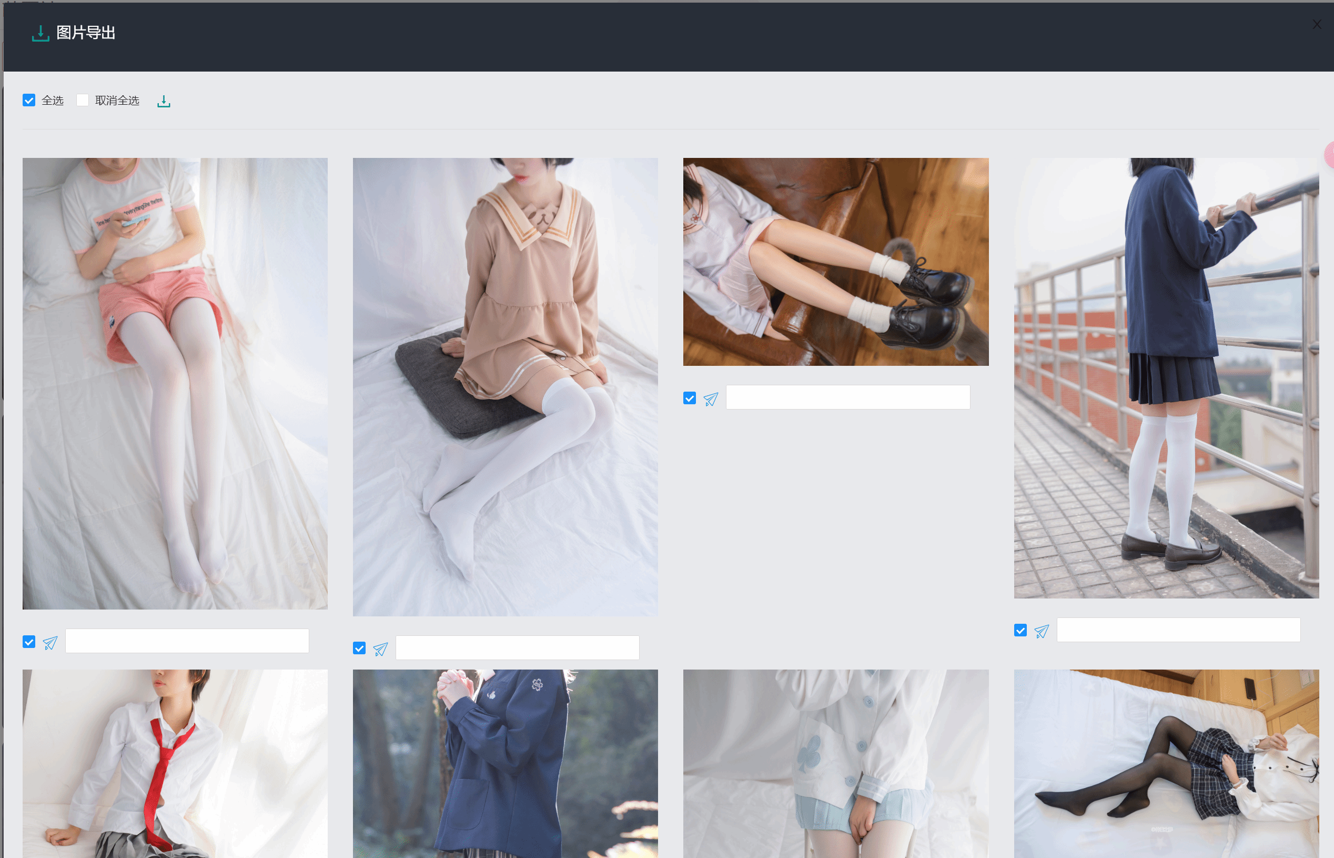This screenshot has width=1334, height=858.
Task: Open the navy jacket outdoor forest photo
Action: (x=505, y=764)
